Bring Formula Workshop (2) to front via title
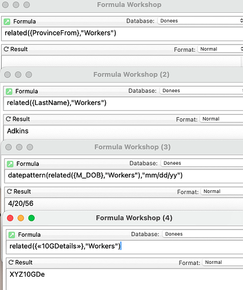The height and width of the screenshot is (290, 243). tap(131, 74)
